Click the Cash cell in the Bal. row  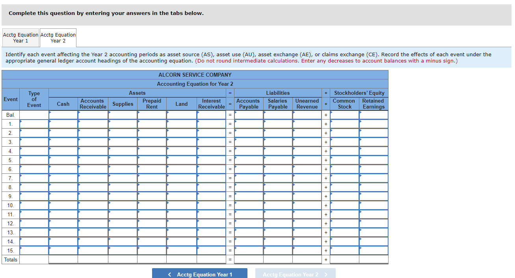coord(63,115)
